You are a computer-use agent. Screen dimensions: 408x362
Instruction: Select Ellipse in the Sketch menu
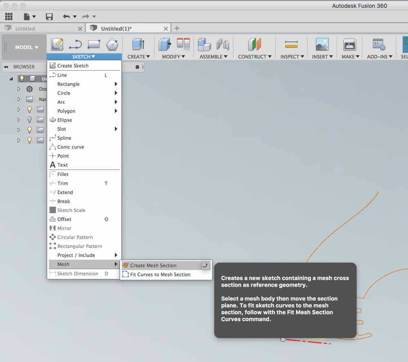coord(84,120)
